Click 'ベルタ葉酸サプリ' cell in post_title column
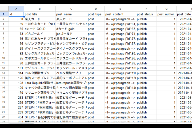Viewport: 192px width, 128px height. click(40, 73)
